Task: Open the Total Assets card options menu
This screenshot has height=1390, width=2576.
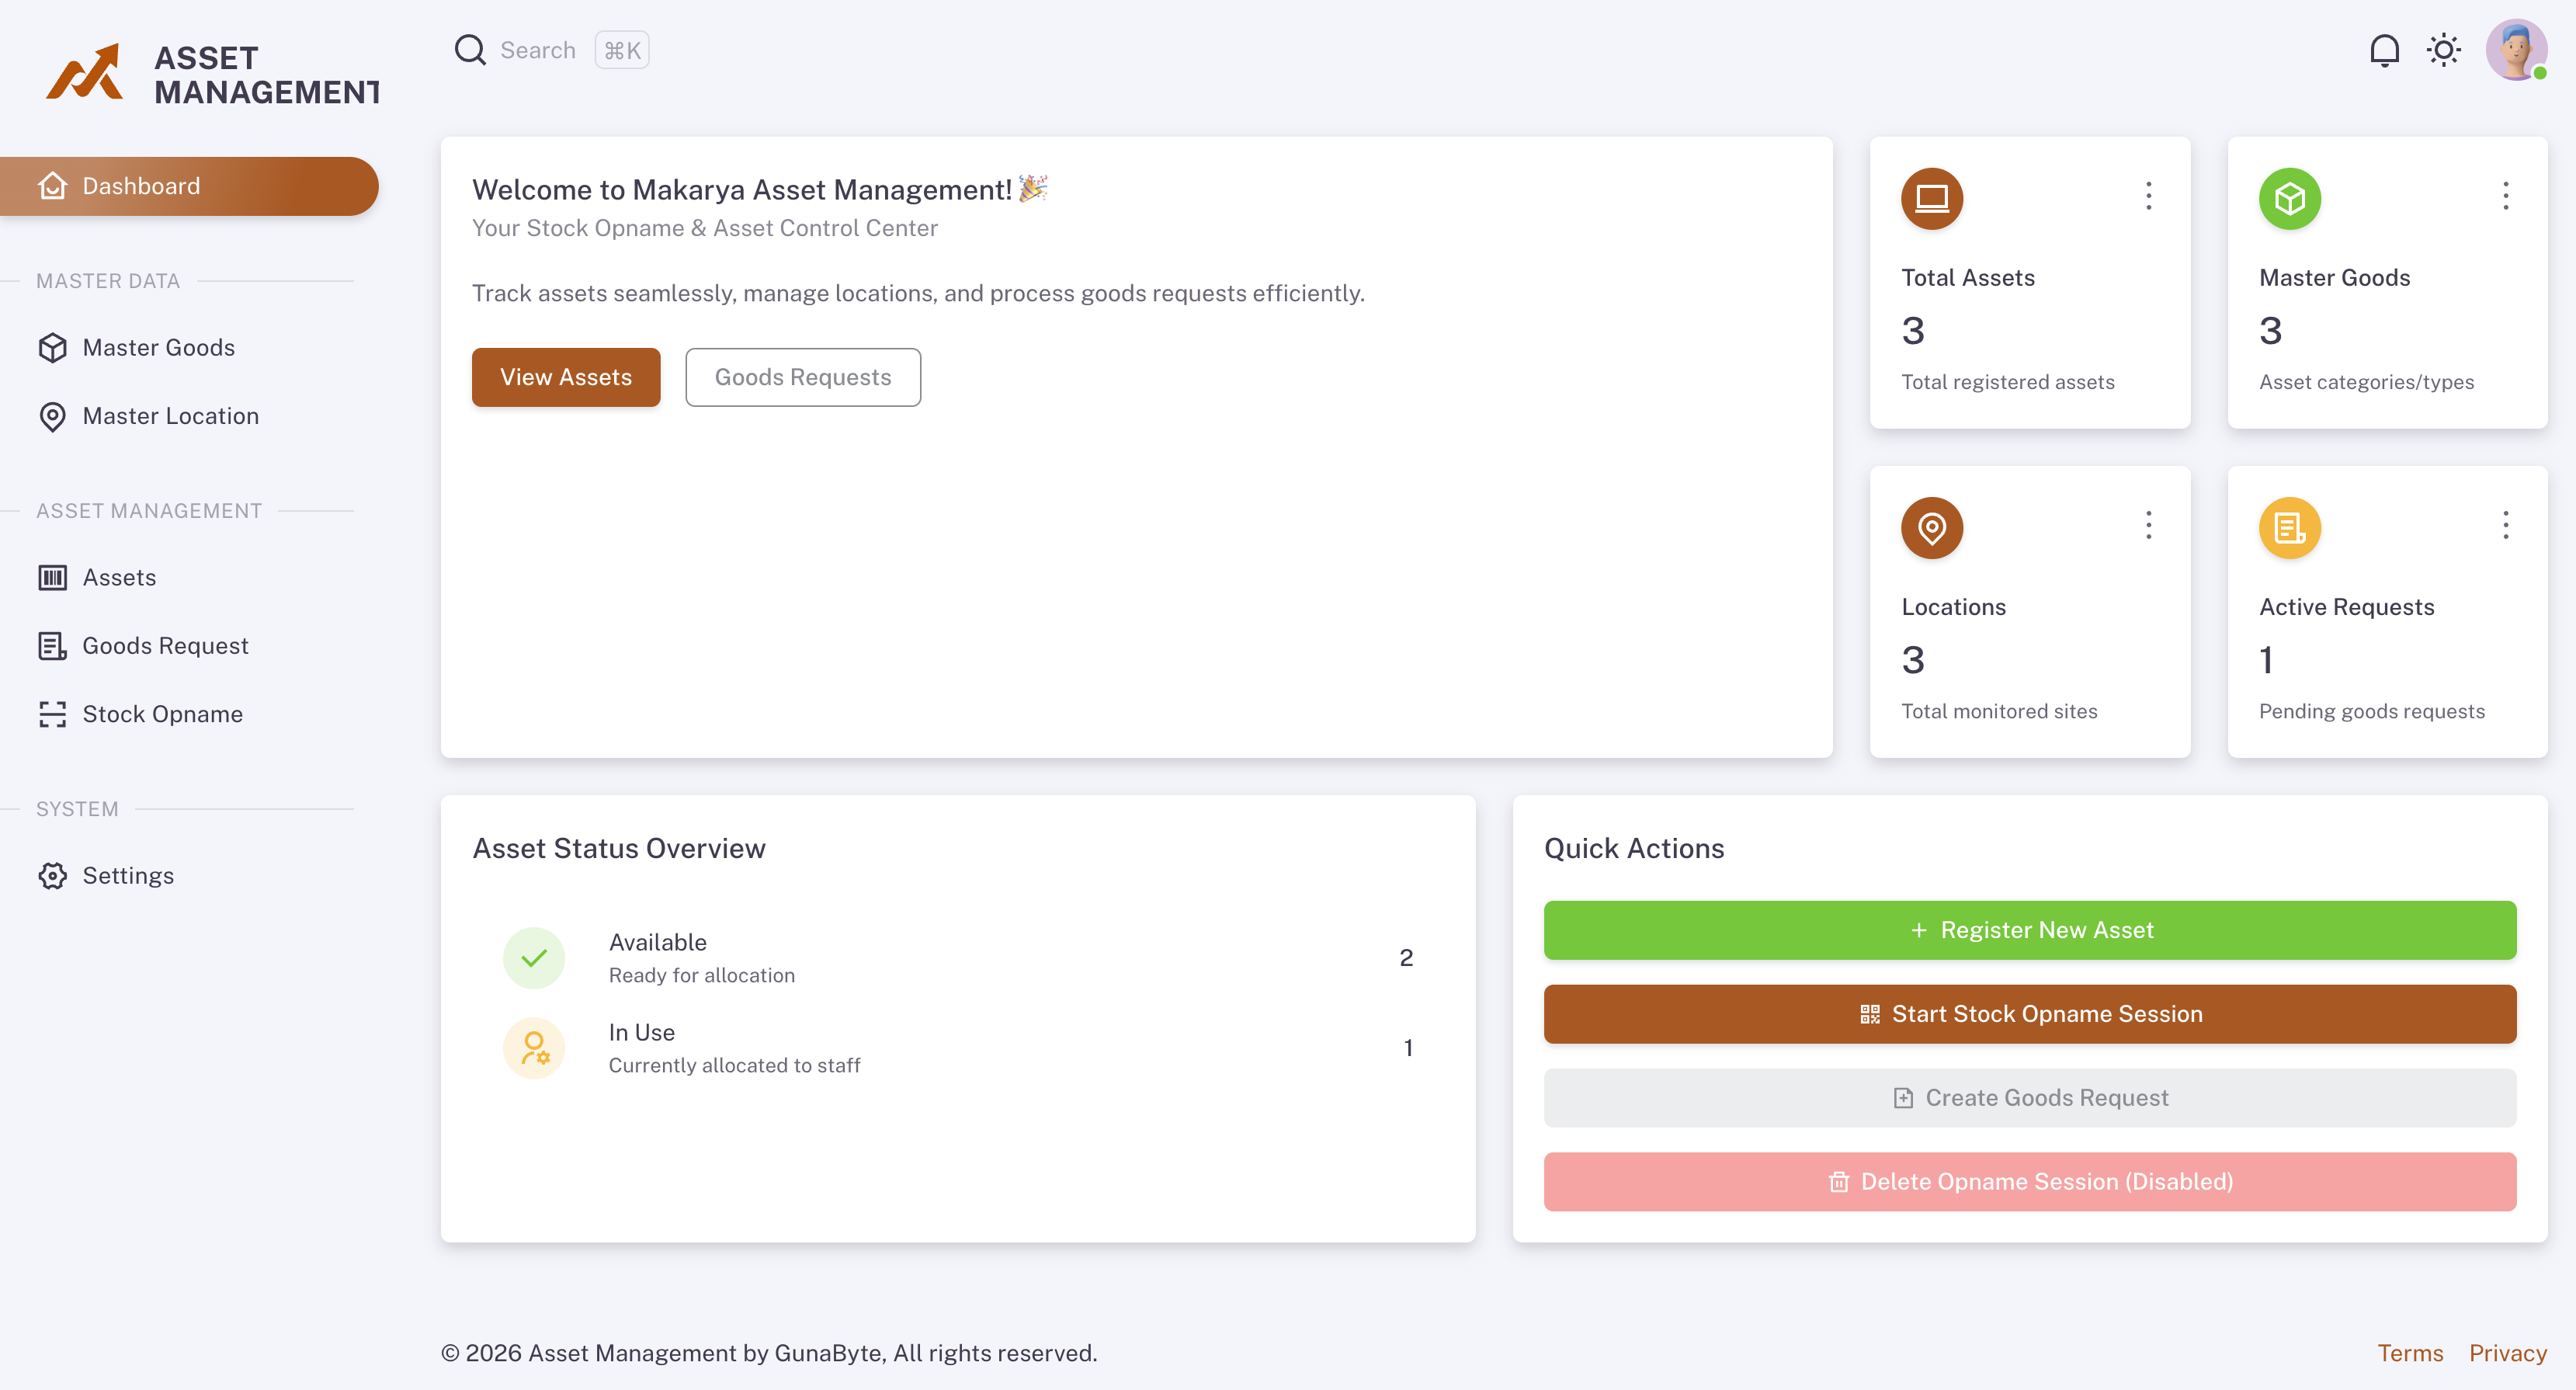Action: click(x=2148, y=196)
